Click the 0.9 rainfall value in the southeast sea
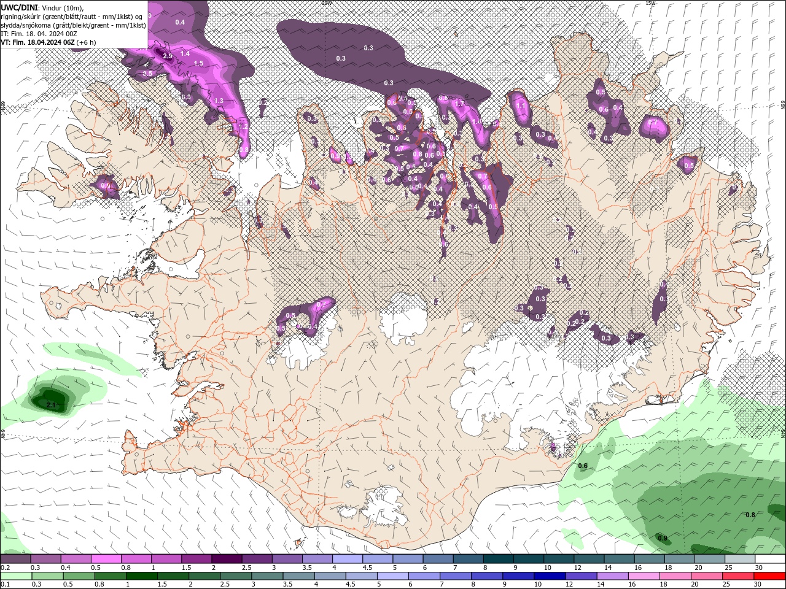 [x=663, y=538]
